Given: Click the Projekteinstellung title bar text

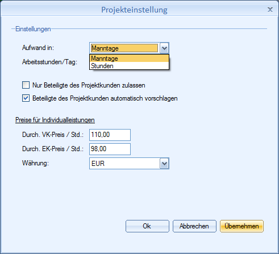Looking at the screenshot, I should [x=134, y=10].
